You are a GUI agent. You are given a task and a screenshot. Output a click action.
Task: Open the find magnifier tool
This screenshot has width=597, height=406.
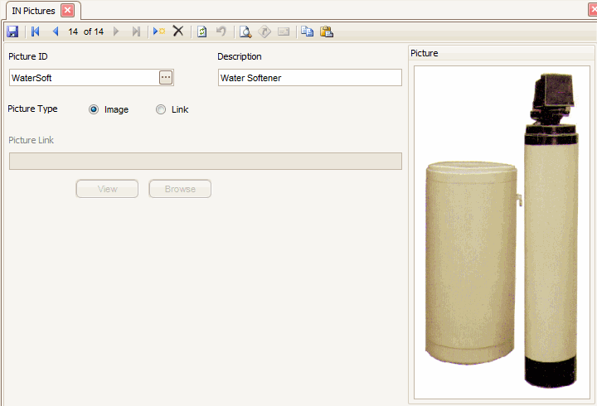coord(245,31)
